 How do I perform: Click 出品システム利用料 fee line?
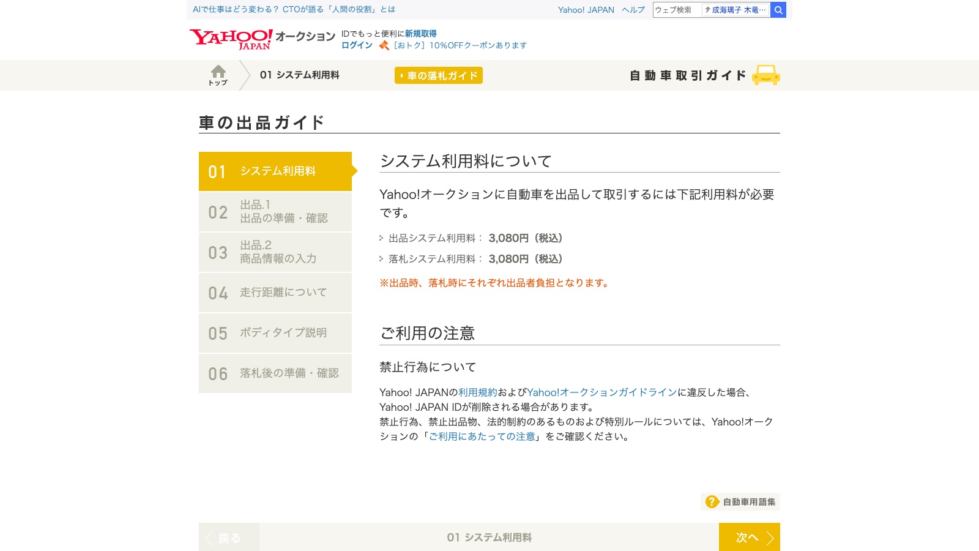pyautogui.click(x=475, y=238)
